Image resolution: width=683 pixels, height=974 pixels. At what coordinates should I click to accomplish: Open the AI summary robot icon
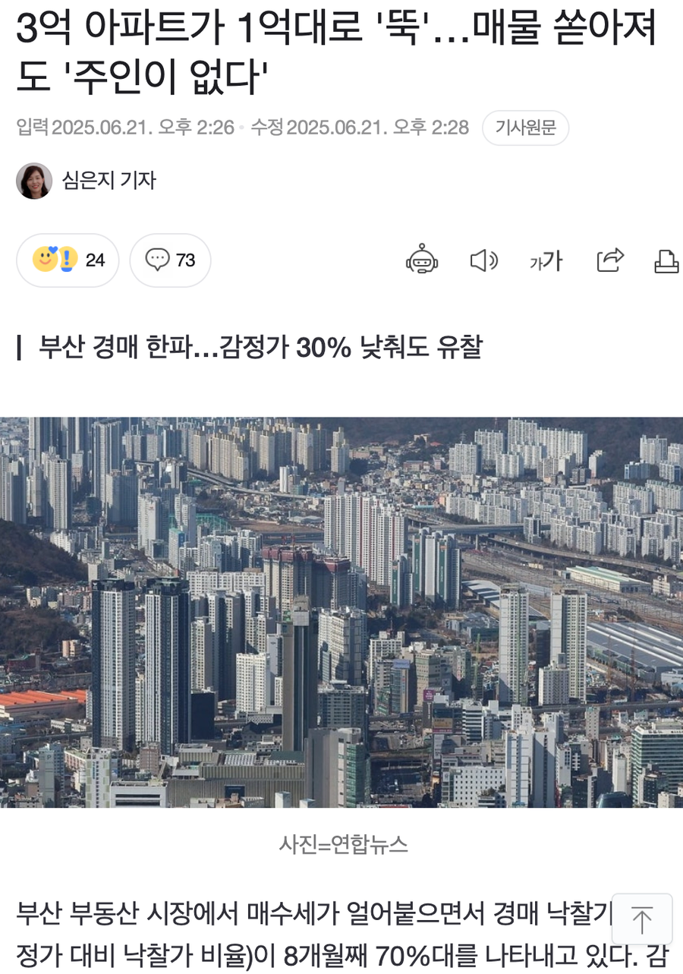click(422, 260)
